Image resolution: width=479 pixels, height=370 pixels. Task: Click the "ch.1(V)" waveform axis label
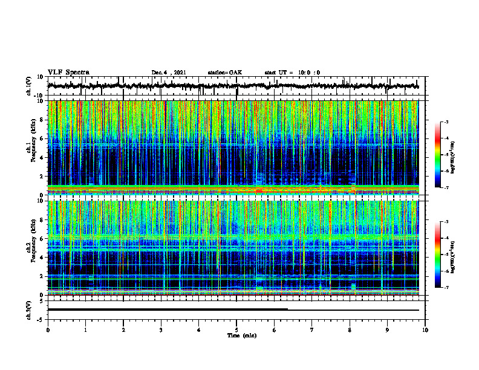click(x=29, y=86)
